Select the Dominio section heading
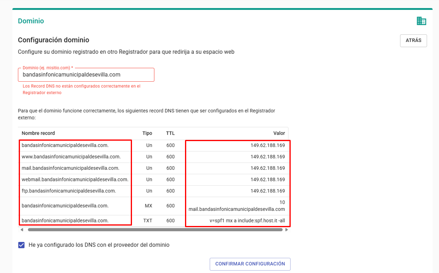439x273 pixels. click(x=31, y=21)
